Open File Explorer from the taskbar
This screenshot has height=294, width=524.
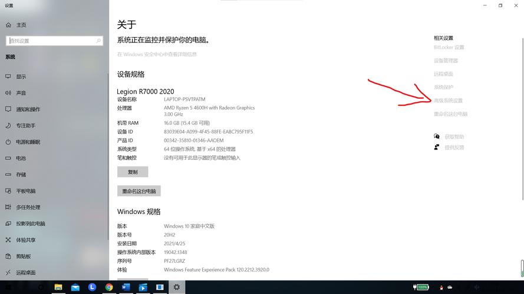(58, 287)
